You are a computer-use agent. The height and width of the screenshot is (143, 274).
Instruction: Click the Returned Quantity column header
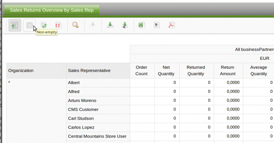point(196,71)
